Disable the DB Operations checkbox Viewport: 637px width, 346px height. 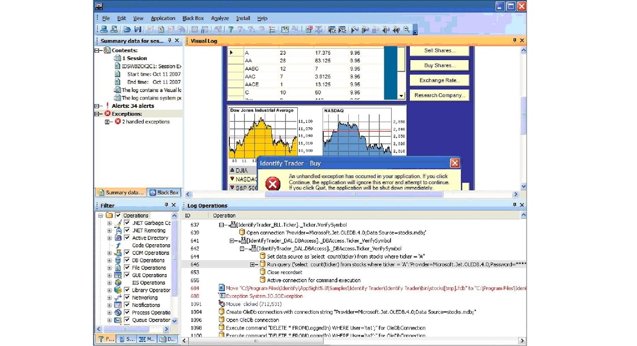[x=127, y=261]
